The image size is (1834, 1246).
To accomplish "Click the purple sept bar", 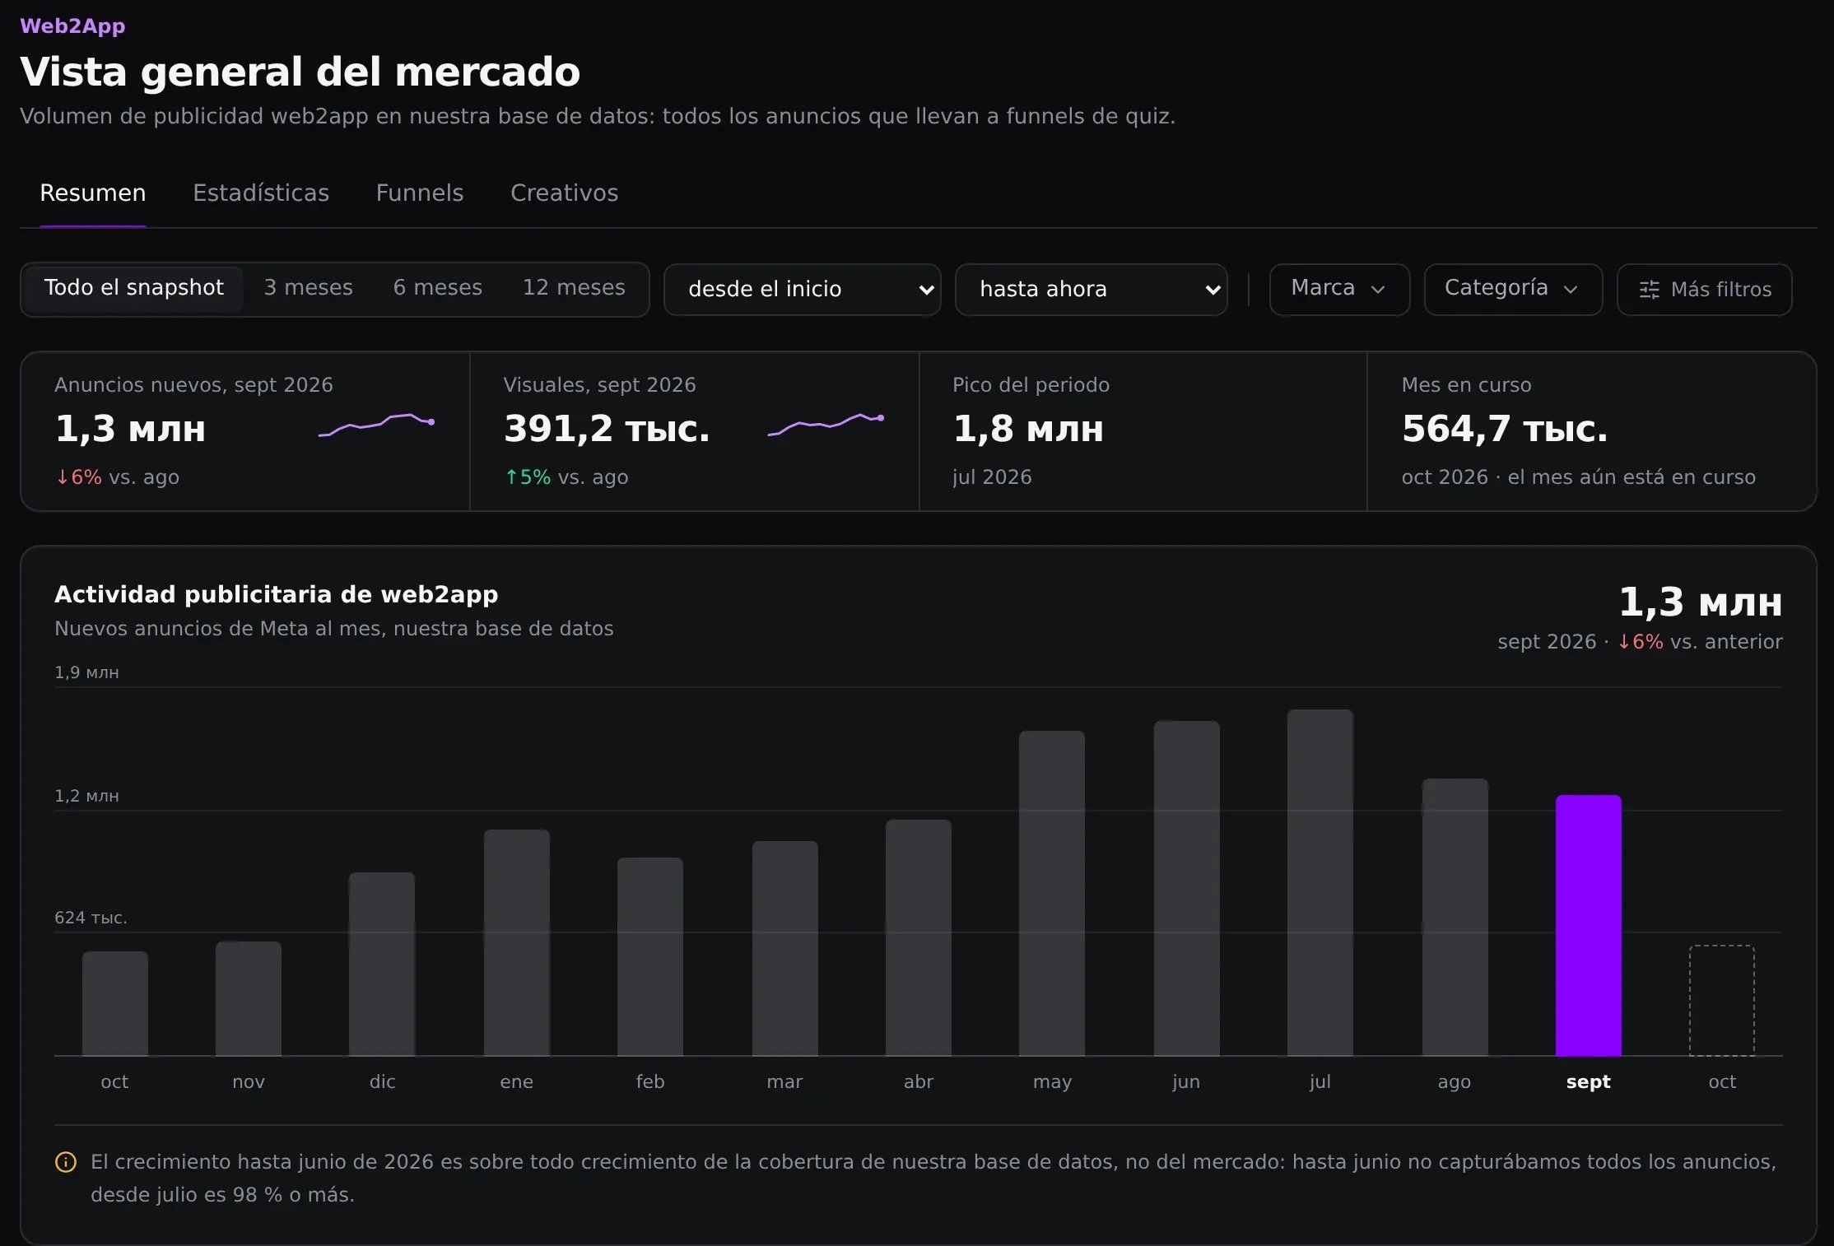I will 1588,926.
